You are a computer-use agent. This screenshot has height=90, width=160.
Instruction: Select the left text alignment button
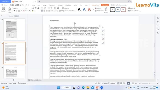click(42, 10)
